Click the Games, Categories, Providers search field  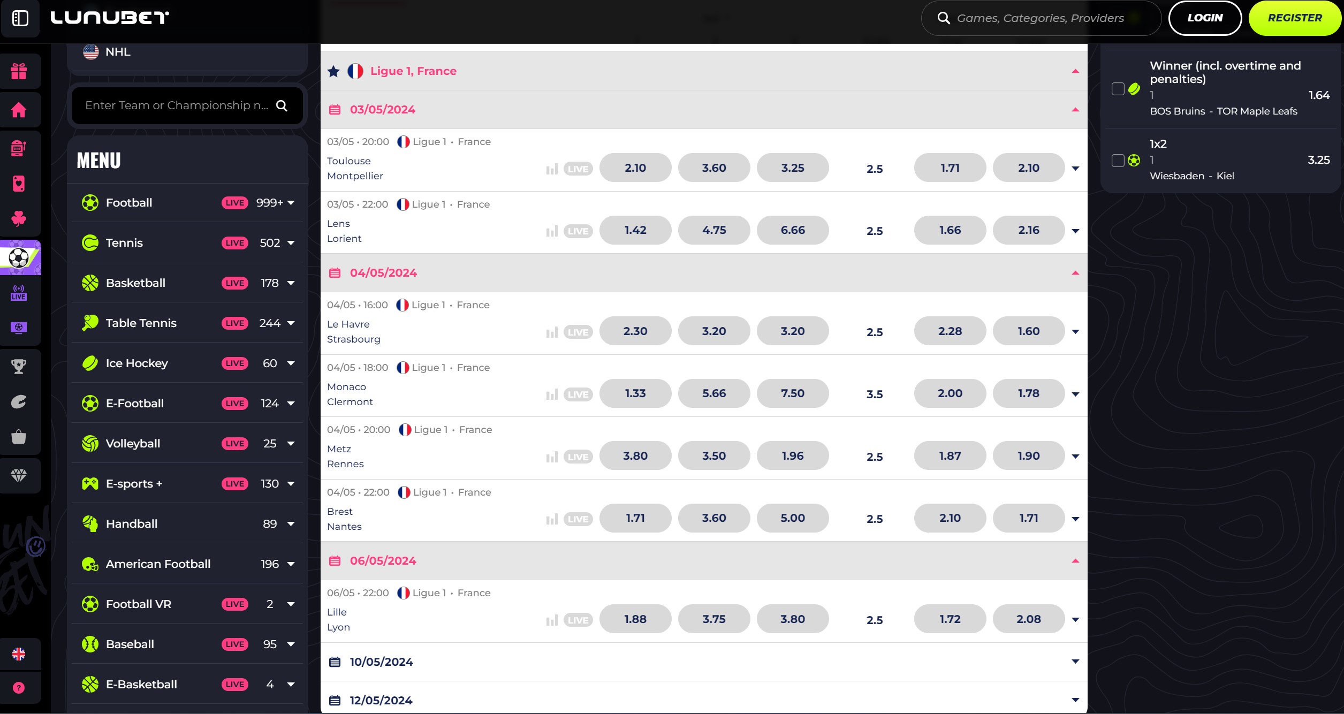click(1041, 18)
